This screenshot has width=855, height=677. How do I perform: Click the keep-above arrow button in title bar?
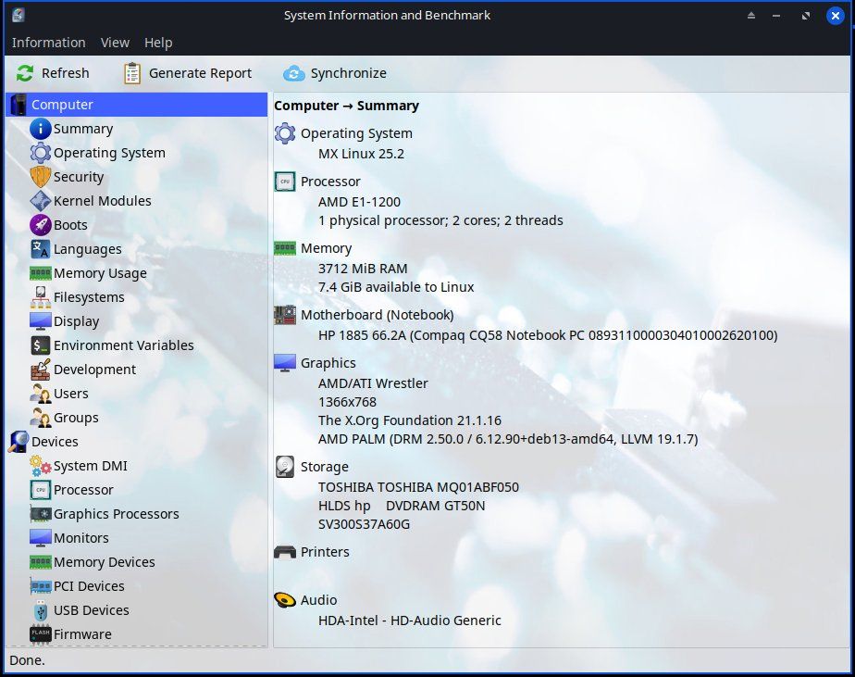coord(750,16)
